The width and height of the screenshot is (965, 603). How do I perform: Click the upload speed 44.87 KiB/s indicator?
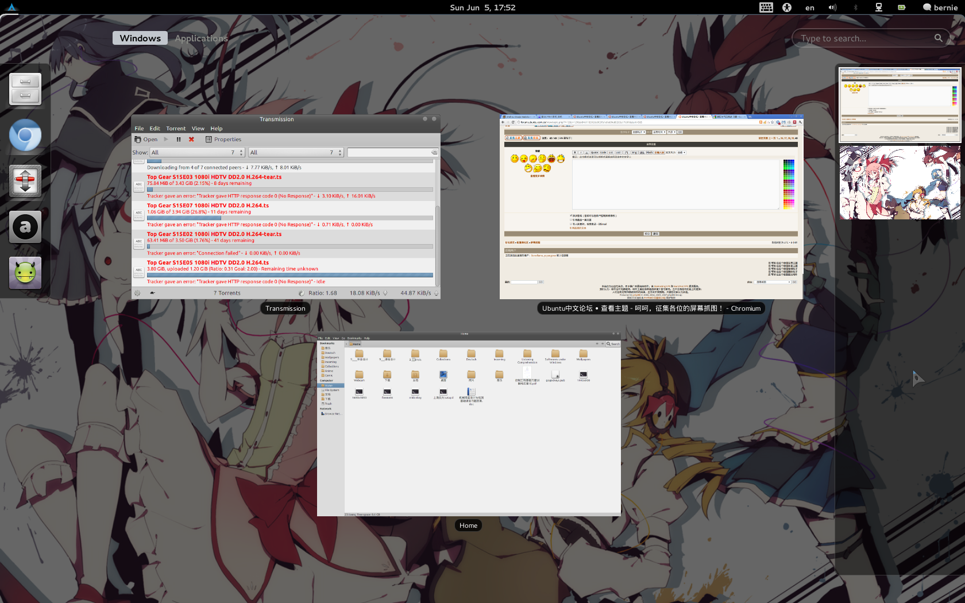pos(419,293)
